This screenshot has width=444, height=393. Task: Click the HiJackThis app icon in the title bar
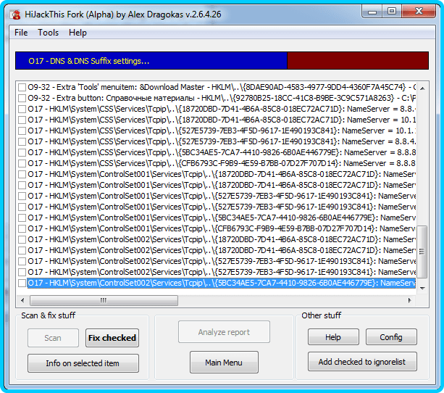coord(16,15)
